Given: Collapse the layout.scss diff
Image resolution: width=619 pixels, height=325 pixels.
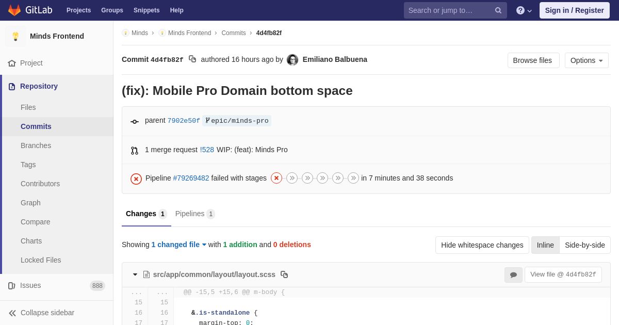Looking at the screenshot, I should [x=135, y=274].
